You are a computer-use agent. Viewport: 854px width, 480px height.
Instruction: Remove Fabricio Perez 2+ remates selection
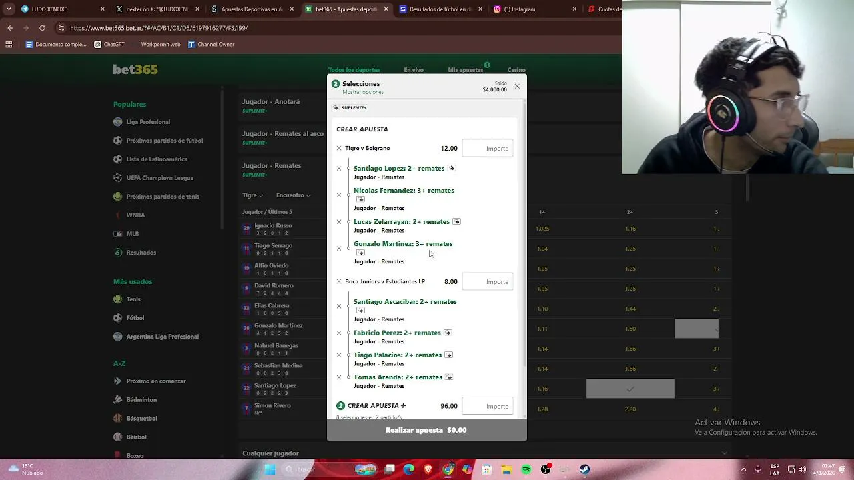click(x=339, y=333)
